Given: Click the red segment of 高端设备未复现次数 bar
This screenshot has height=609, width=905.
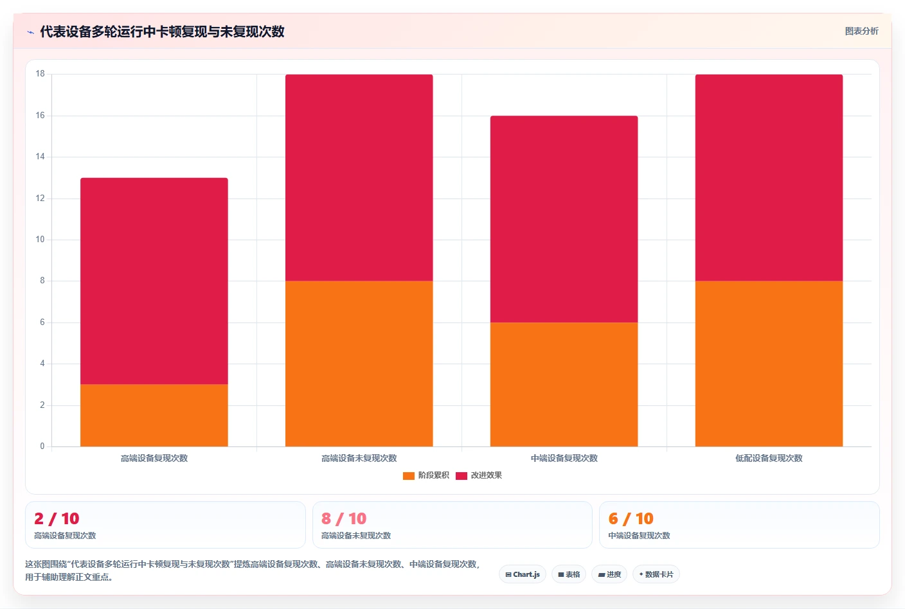Looking at the screenshot, I should (359, 177).
